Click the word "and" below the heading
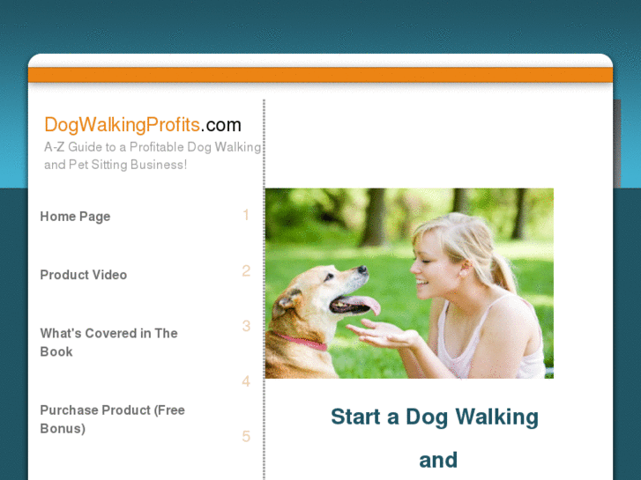This screenshot has width=641, height=480. [438, 460]
